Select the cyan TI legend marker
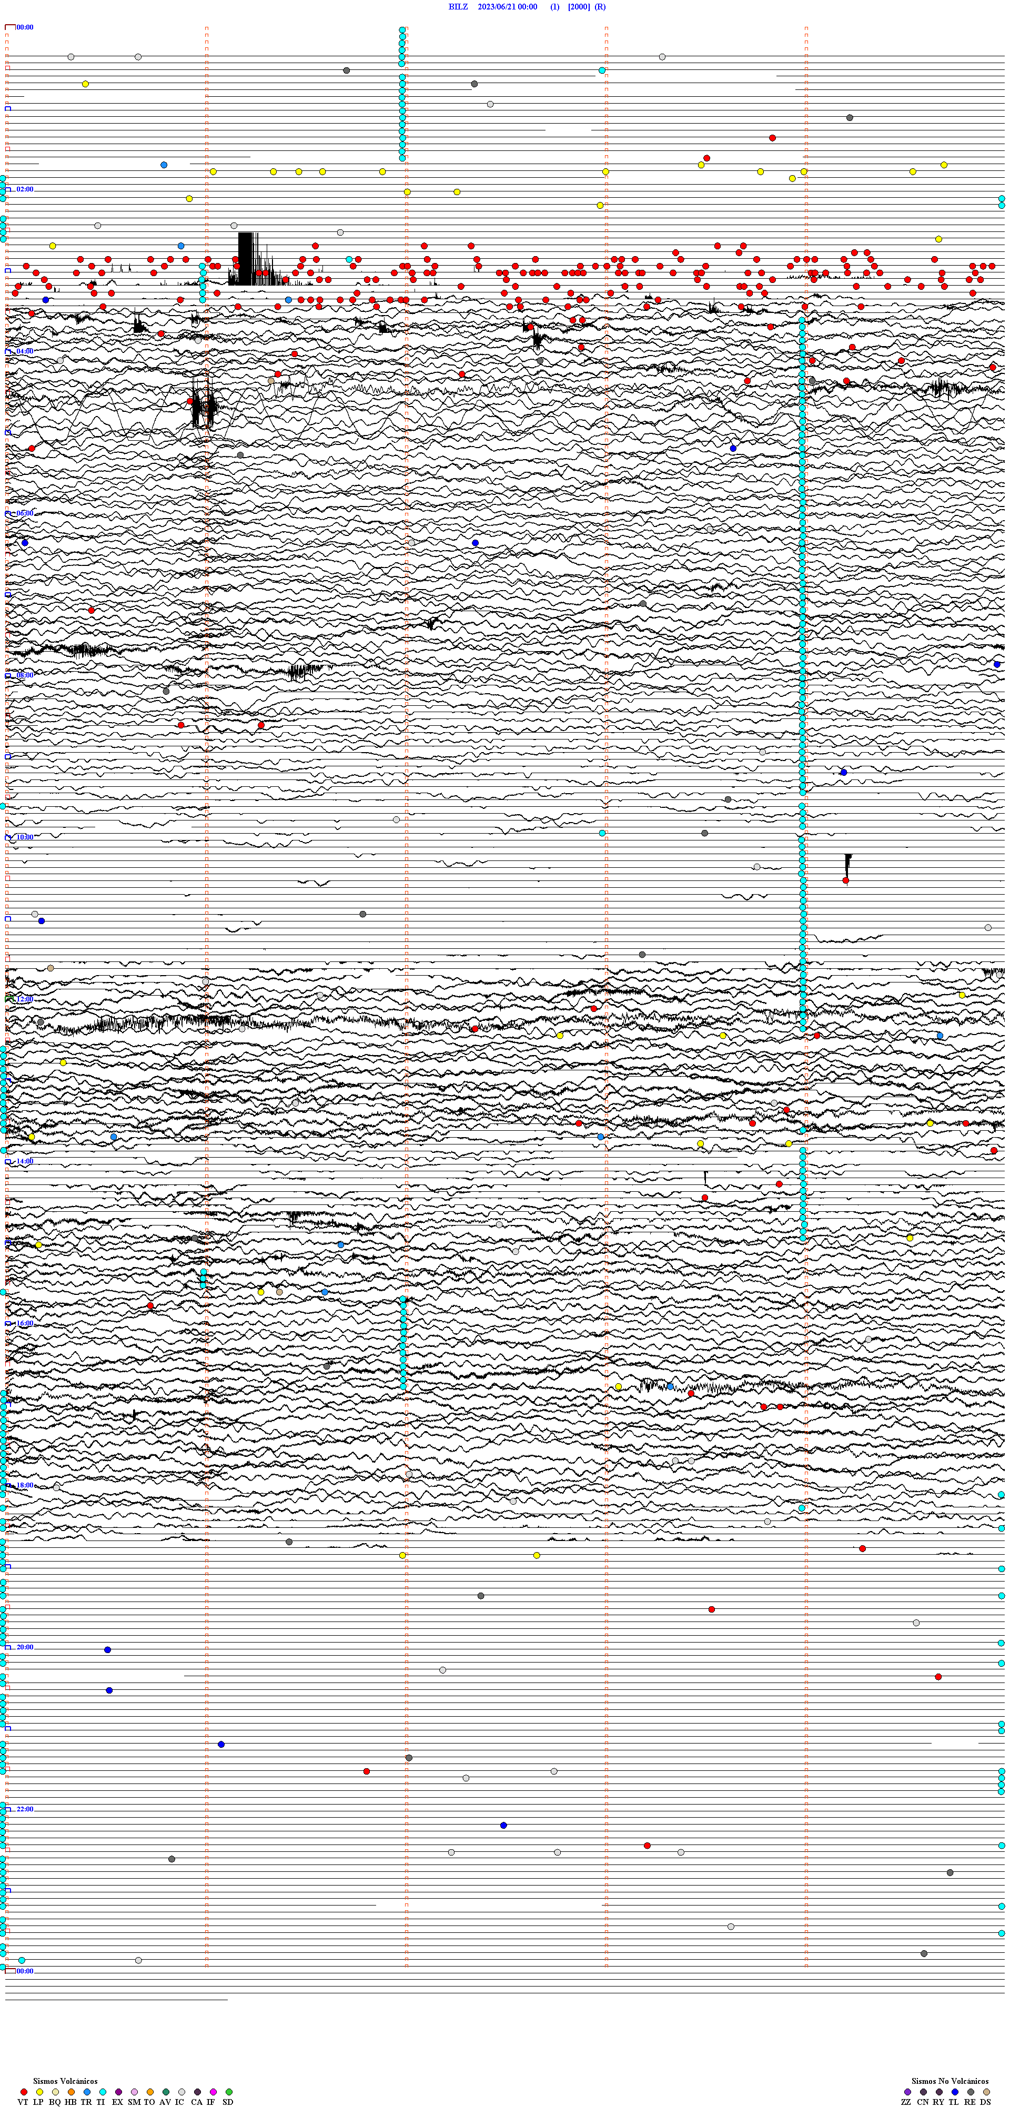The height and width of the screenshot is (2118, 1010). click(x=103, y=2092)
